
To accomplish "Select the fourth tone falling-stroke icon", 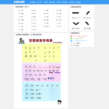I will pyautogui.click(x=87, y=23).
